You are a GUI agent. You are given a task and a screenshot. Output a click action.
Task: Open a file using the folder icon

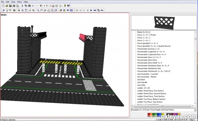[x=7, y=6]
